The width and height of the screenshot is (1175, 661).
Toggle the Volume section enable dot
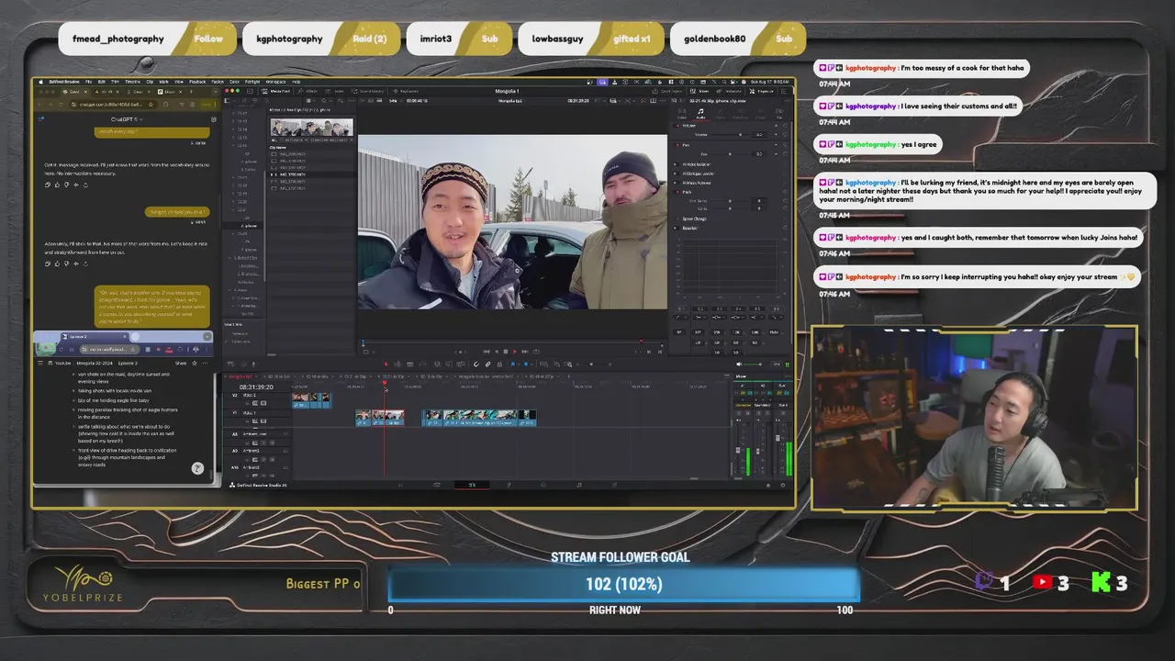[677, 126]
